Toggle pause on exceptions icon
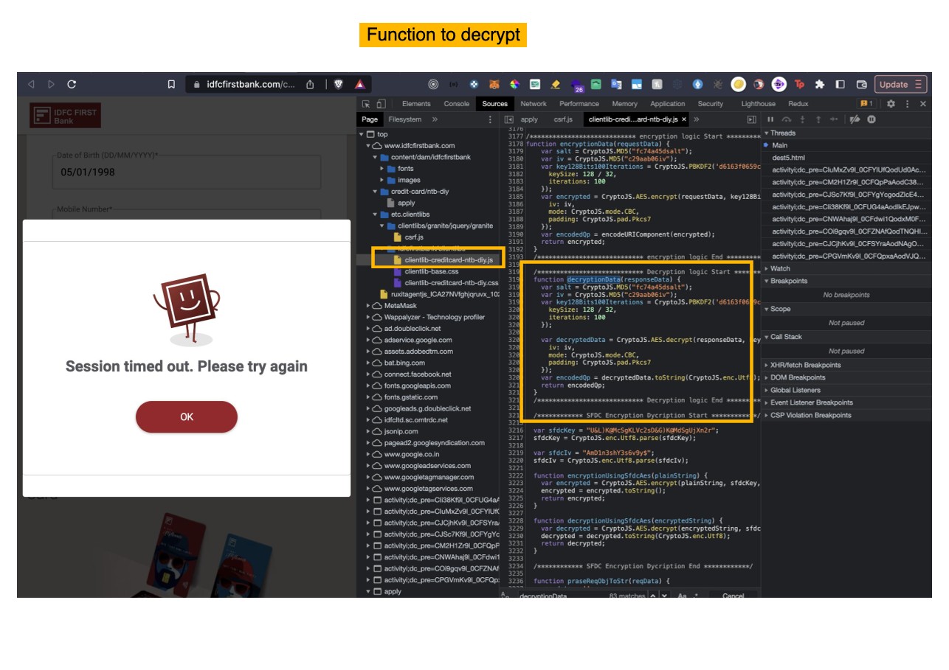Viewport: 949px width, 670px height. tap(872, 119)
